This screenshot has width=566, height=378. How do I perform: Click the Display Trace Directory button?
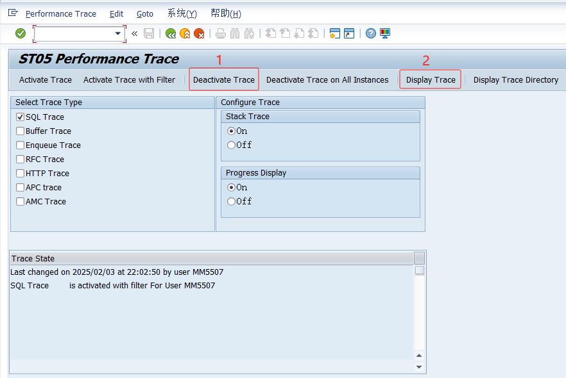pos(515,79)
